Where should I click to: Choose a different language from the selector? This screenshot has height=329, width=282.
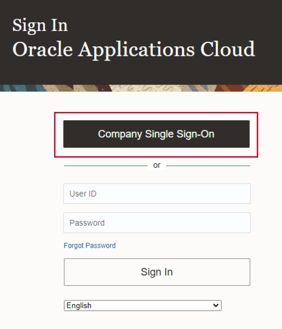pos(142,305)
